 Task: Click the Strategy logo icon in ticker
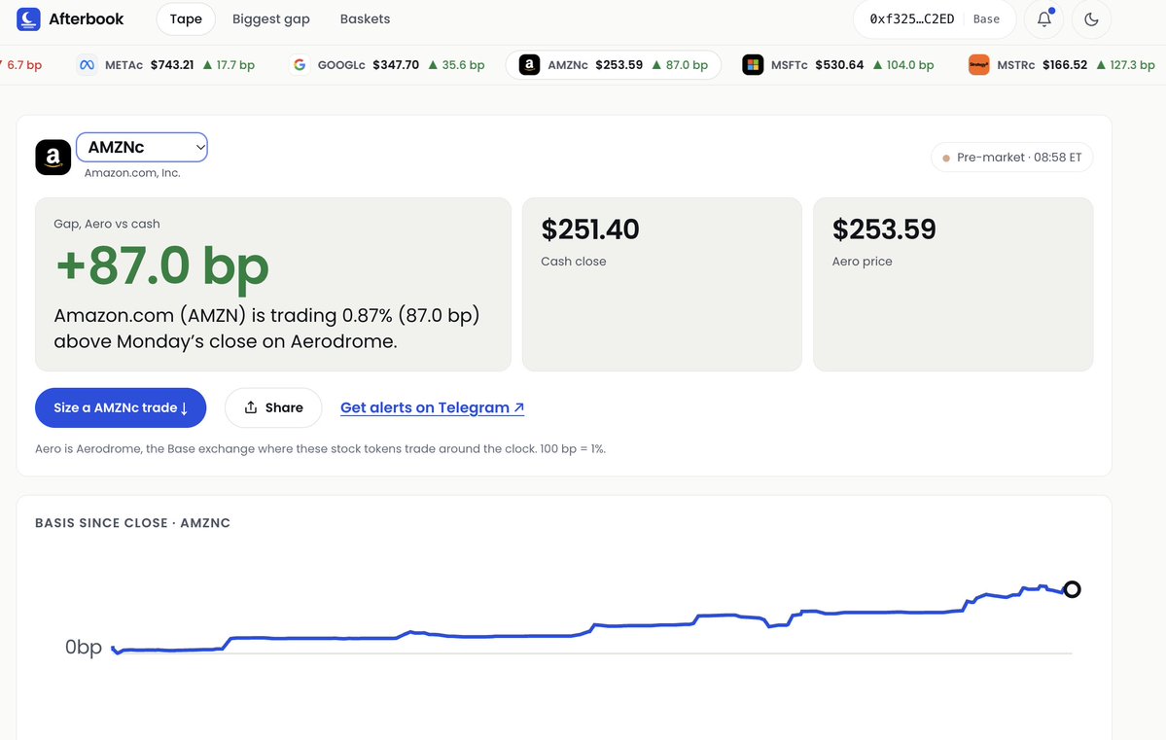pos(978,65)
